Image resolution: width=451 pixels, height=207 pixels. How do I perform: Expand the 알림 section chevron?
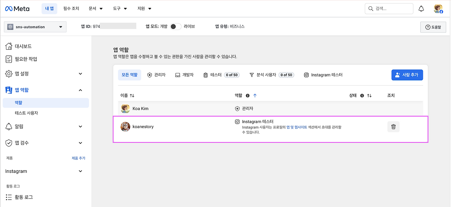[x=80, y=126]
